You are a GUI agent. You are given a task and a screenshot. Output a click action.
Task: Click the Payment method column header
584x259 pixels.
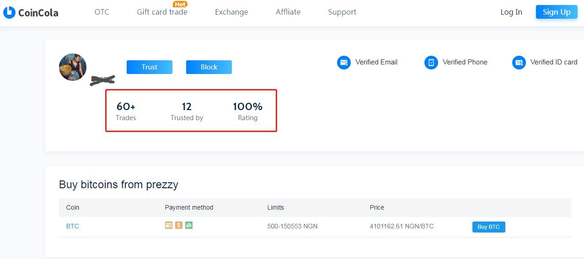pyautogui.click(x=189, y=207)
